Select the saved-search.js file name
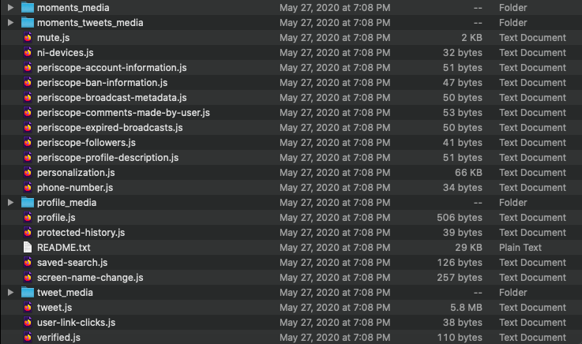The height and width of the screenshot is (344, 582). coord(72,263)
